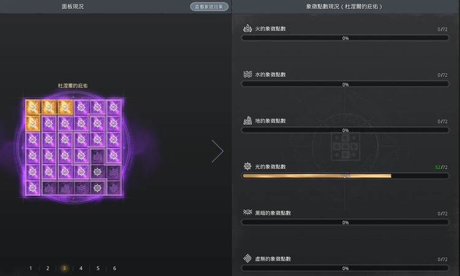
Task: Click the void diamond emblem icon
Action: (x=247, y=258)
